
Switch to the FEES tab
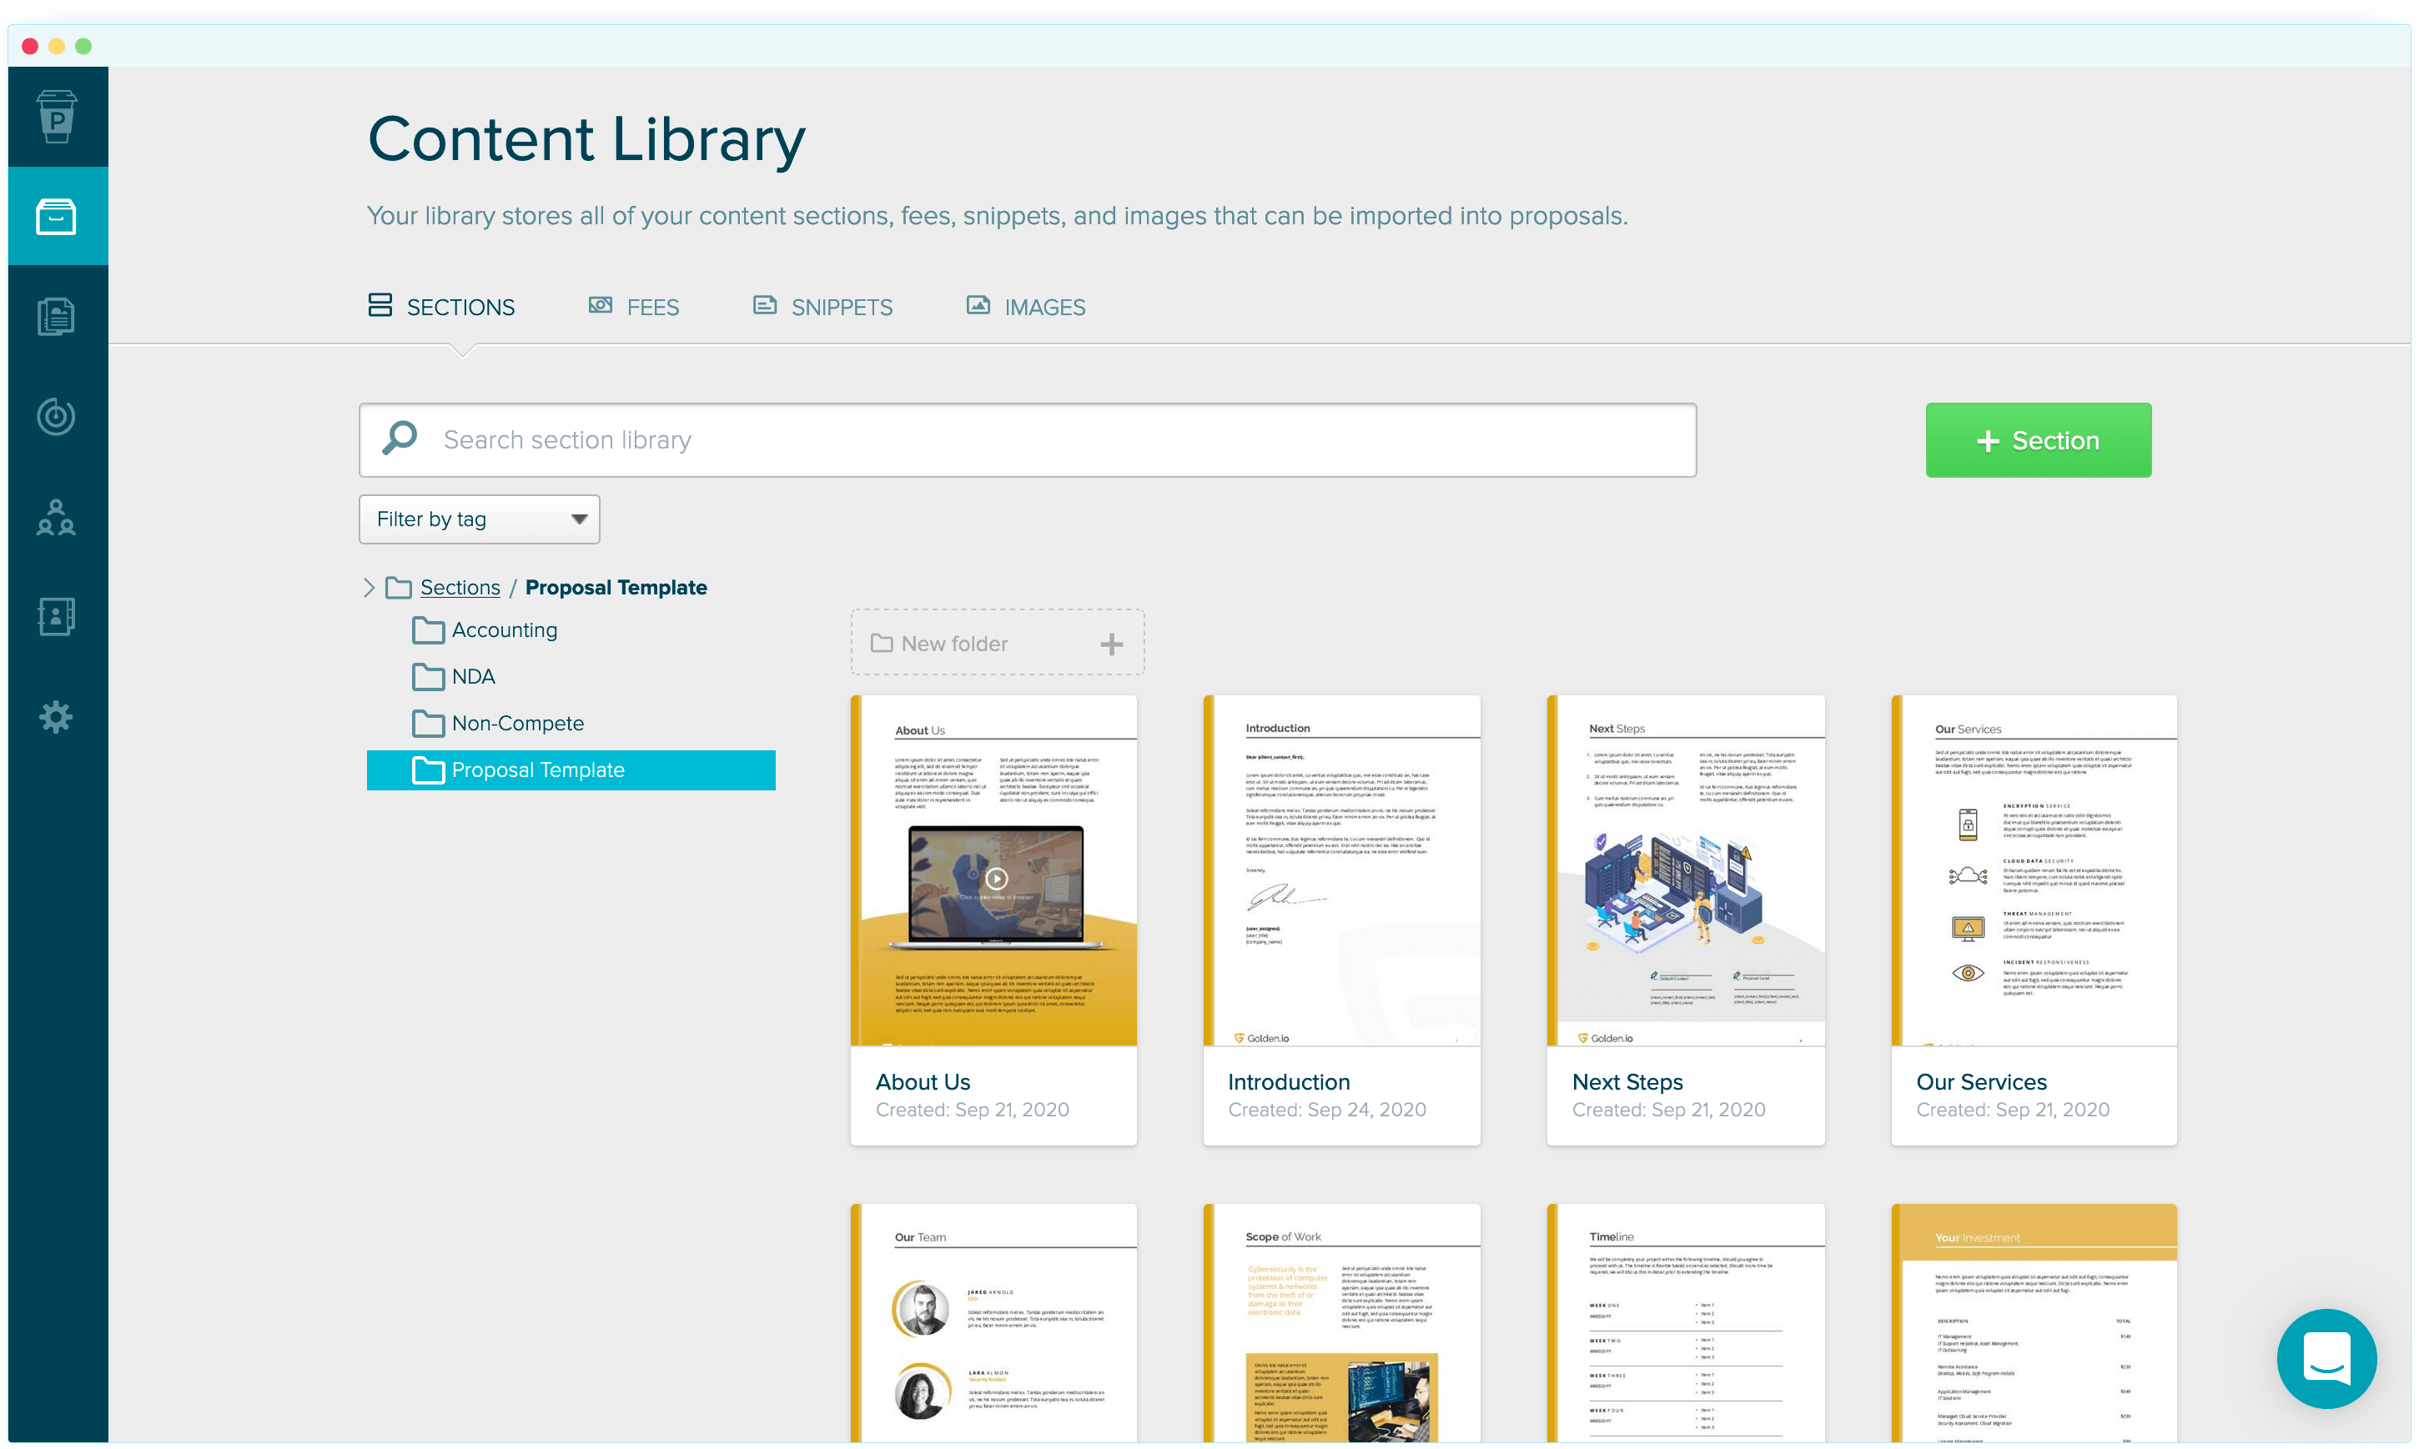[635, 308]
